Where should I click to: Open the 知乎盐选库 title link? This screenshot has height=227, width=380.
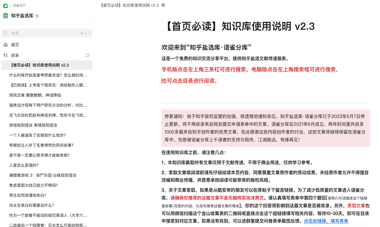point(22,16)
